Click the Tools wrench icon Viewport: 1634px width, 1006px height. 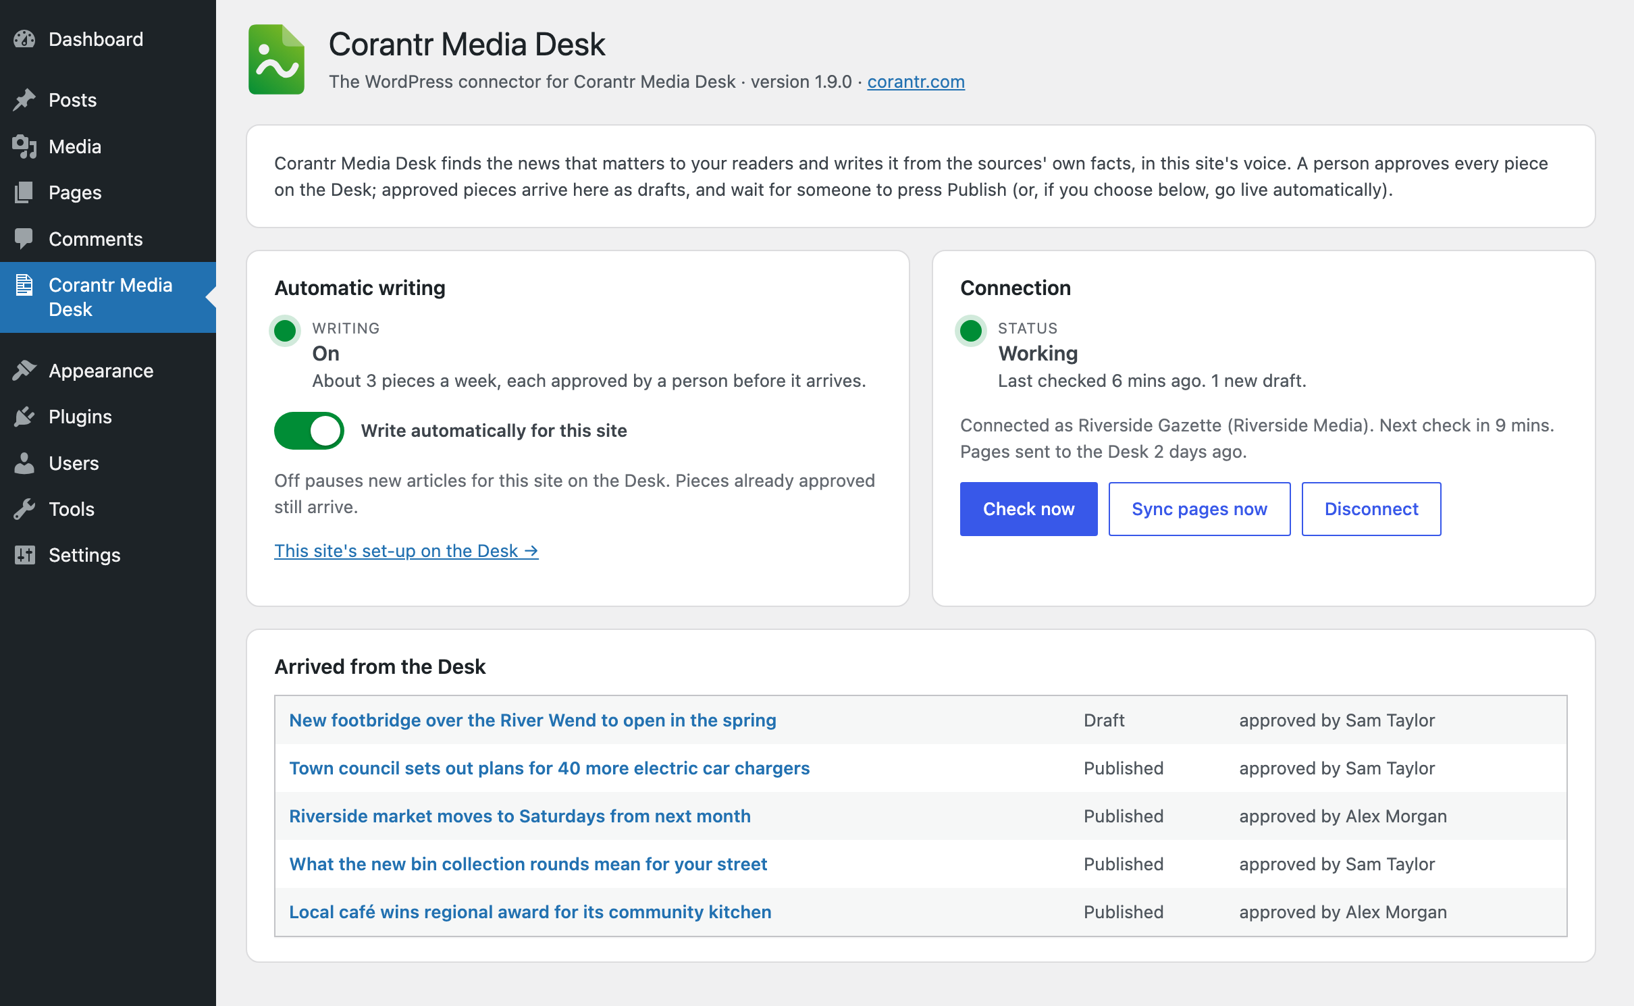[24, 509]
